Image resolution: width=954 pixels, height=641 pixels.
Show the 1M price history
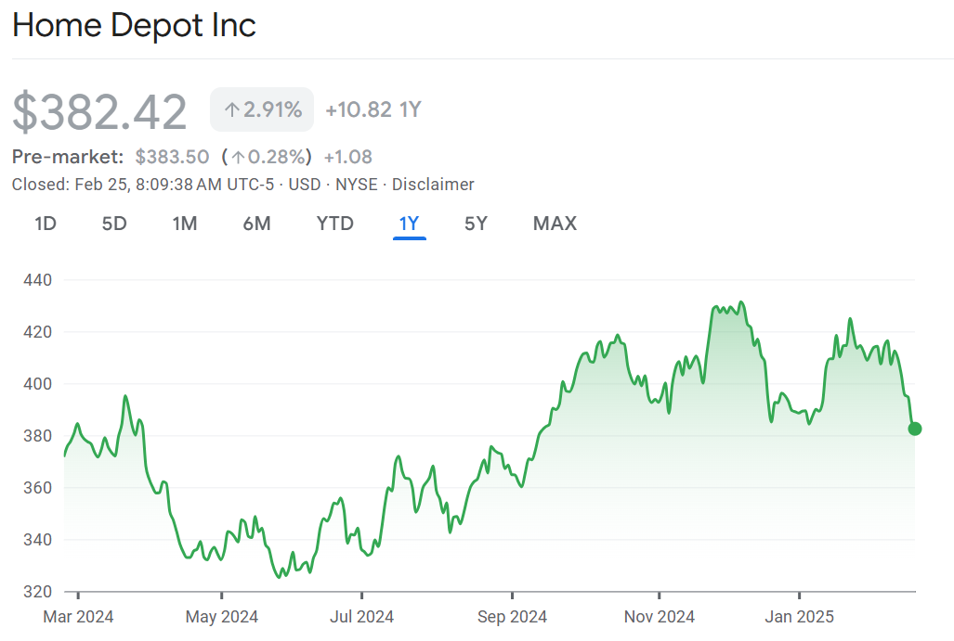185,224
